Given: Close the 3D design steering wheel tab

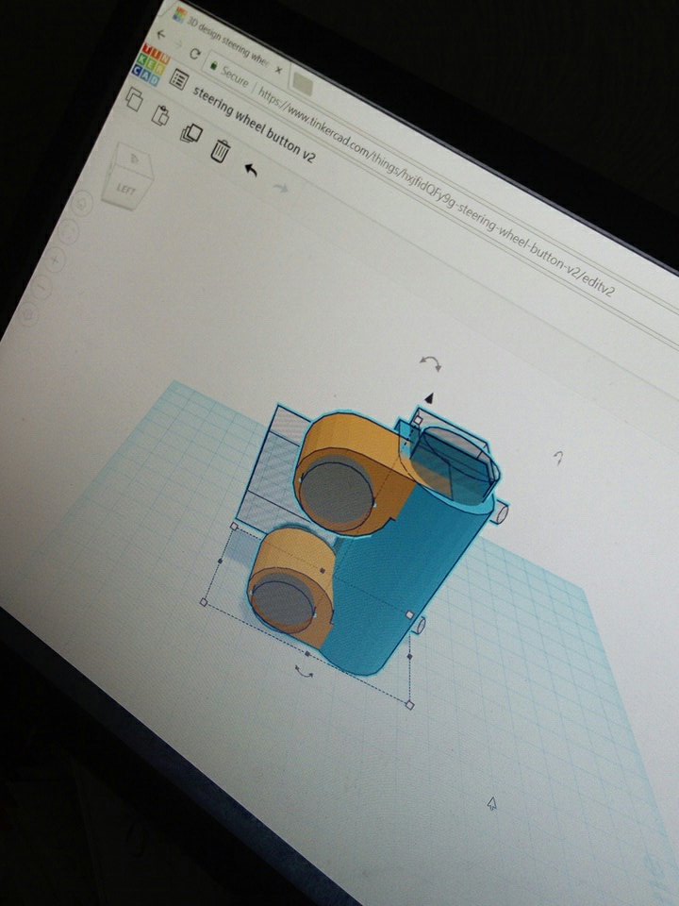Looking at the screenshot, I should point(278,70).
